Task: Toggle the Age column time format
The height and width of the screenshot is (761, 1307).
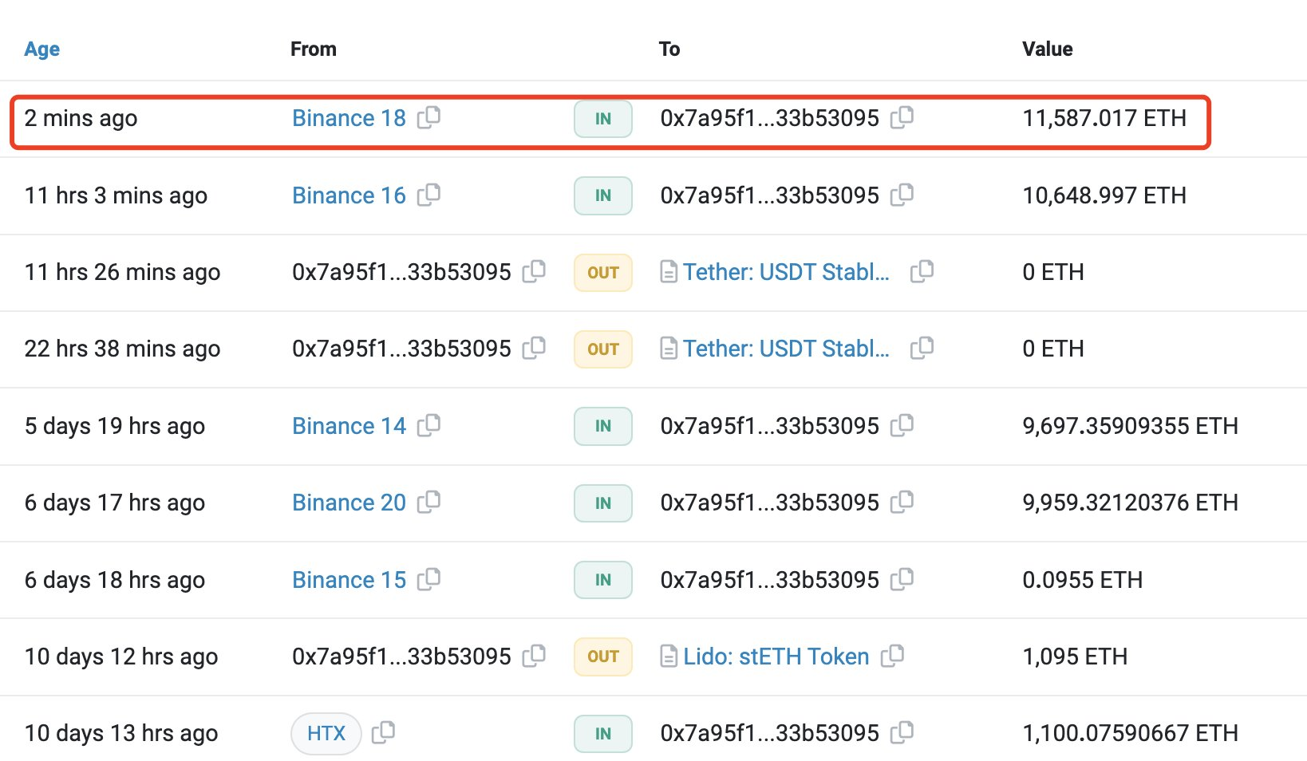Action: pos(41,49)
